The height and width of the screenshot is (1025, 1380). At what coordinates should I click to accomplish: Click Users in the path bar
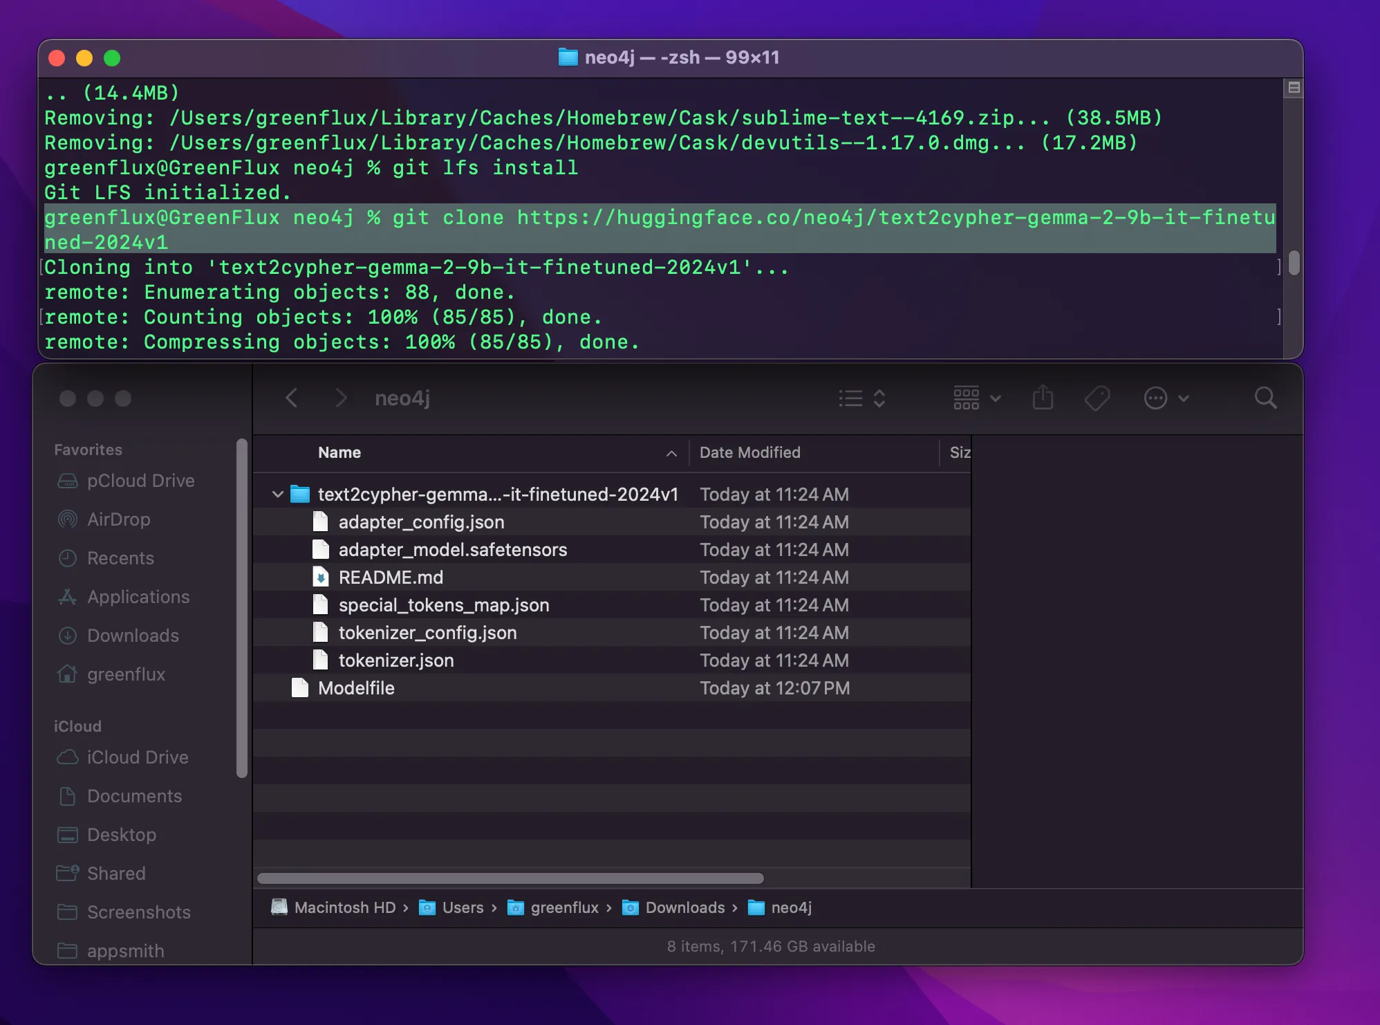tap(463, 907)
